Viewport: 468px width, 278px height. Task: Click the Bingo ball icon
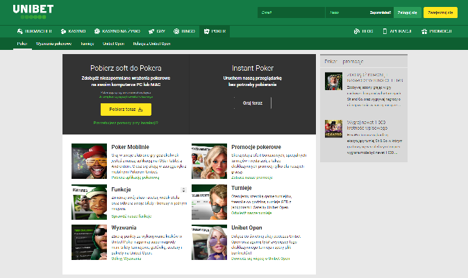click(176, 31)
